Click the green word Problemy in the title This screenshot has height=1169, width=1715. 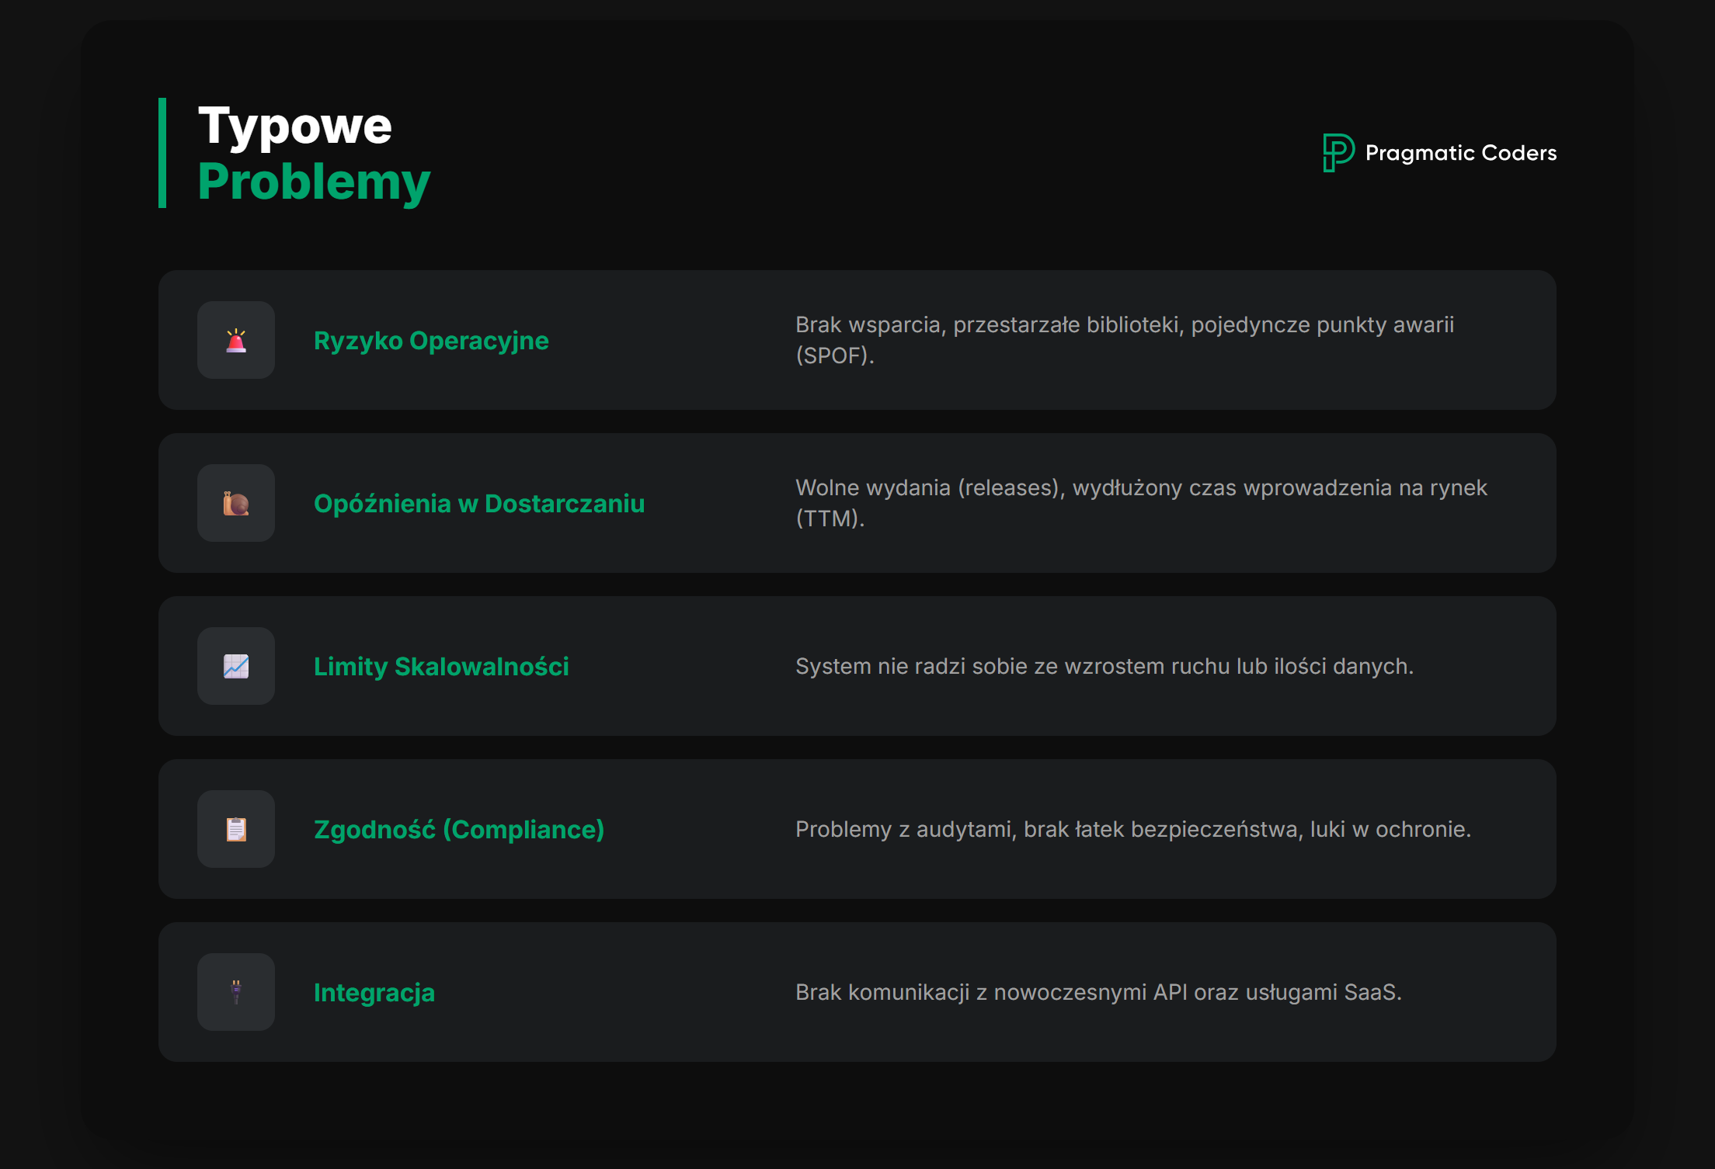coord(314,182)
